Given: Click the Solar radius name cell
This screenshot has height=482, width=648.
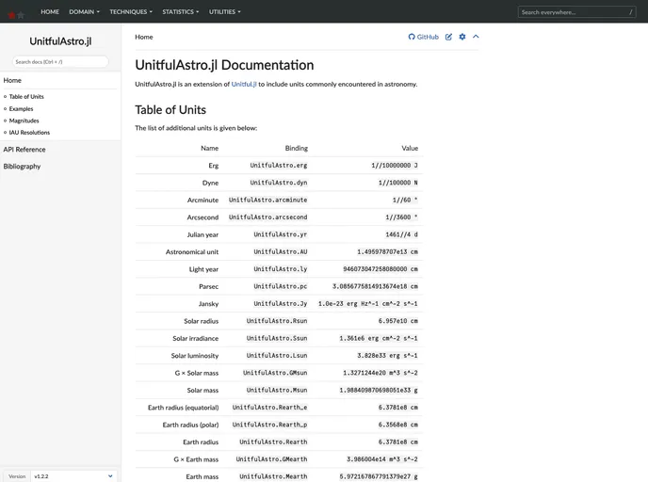Looking at the screenshot, I should pos(202,321).
